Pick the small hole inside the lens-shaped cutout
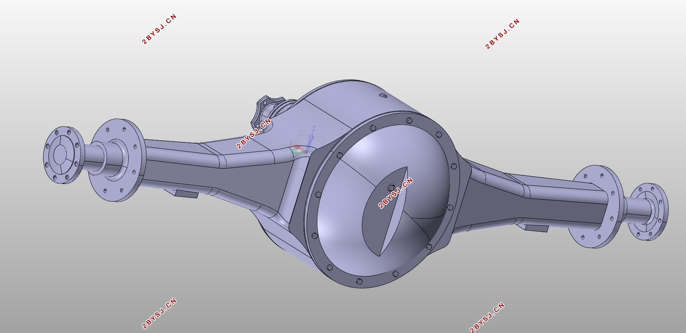 click(390, 188)
